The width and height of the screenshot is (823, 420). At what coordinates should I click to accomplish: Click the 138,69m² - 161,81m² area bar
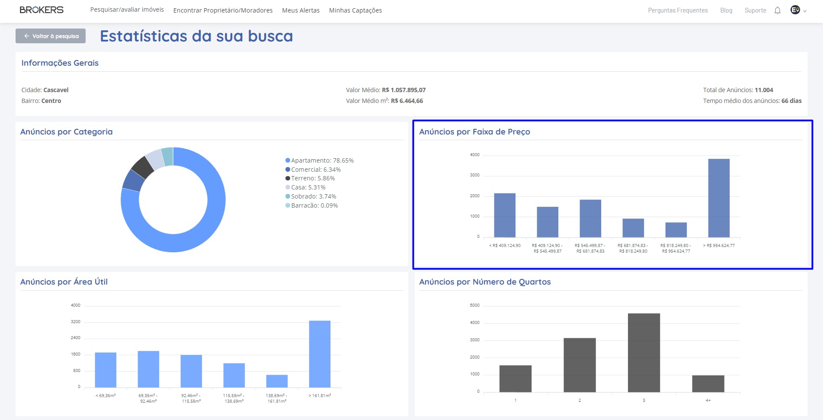pos(277,381)
